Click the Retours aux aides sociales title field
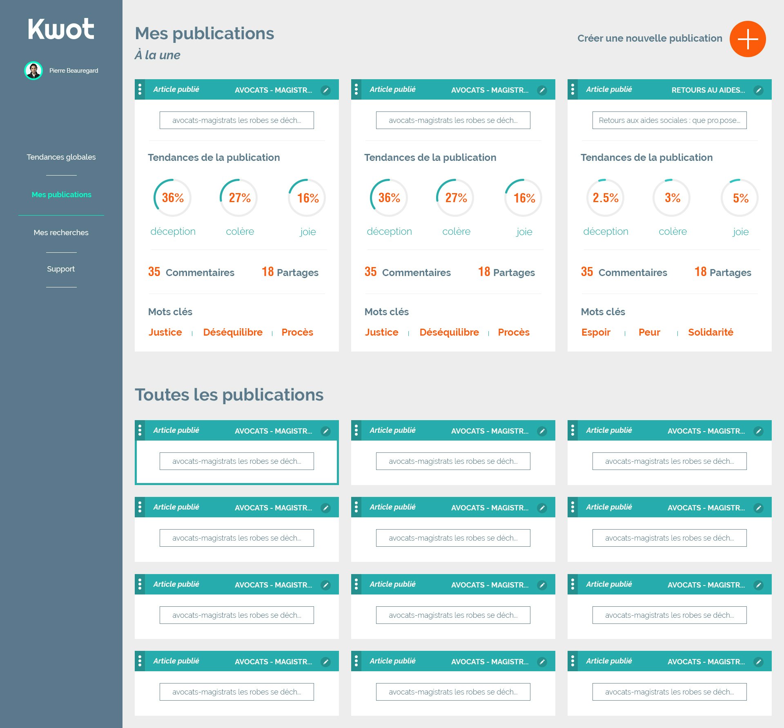The width and height of the screenshot is (784, 728). pos(669,120)
